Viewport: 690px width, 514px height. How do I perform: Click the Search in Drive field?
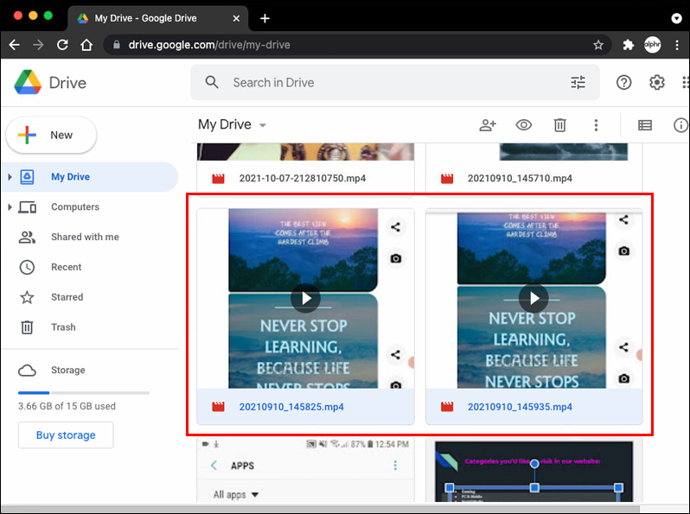(x=389, y=83)
